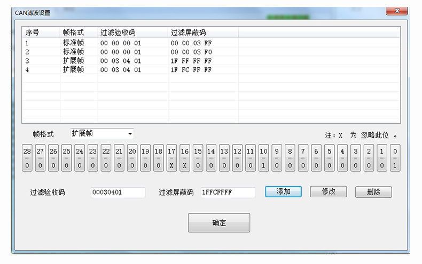Image resolution: width=422 pixels, height=264 pixels.
Task: Confirm with the 确定 button
Action: click(219, 223)
